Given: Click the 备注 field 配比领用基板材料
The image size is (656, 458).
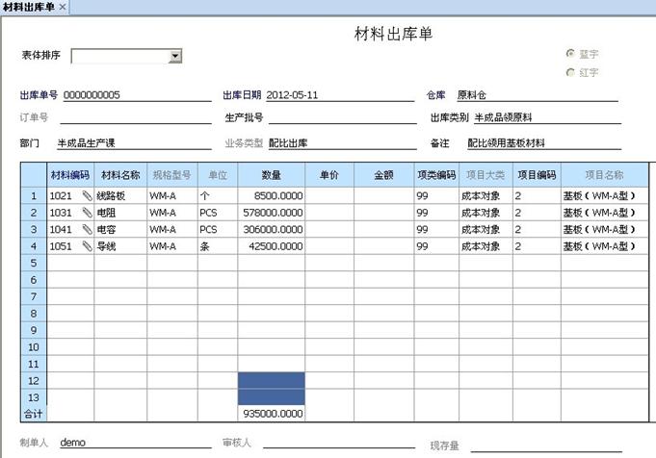Looking at the screenshot, I should [x=544, y=143].
